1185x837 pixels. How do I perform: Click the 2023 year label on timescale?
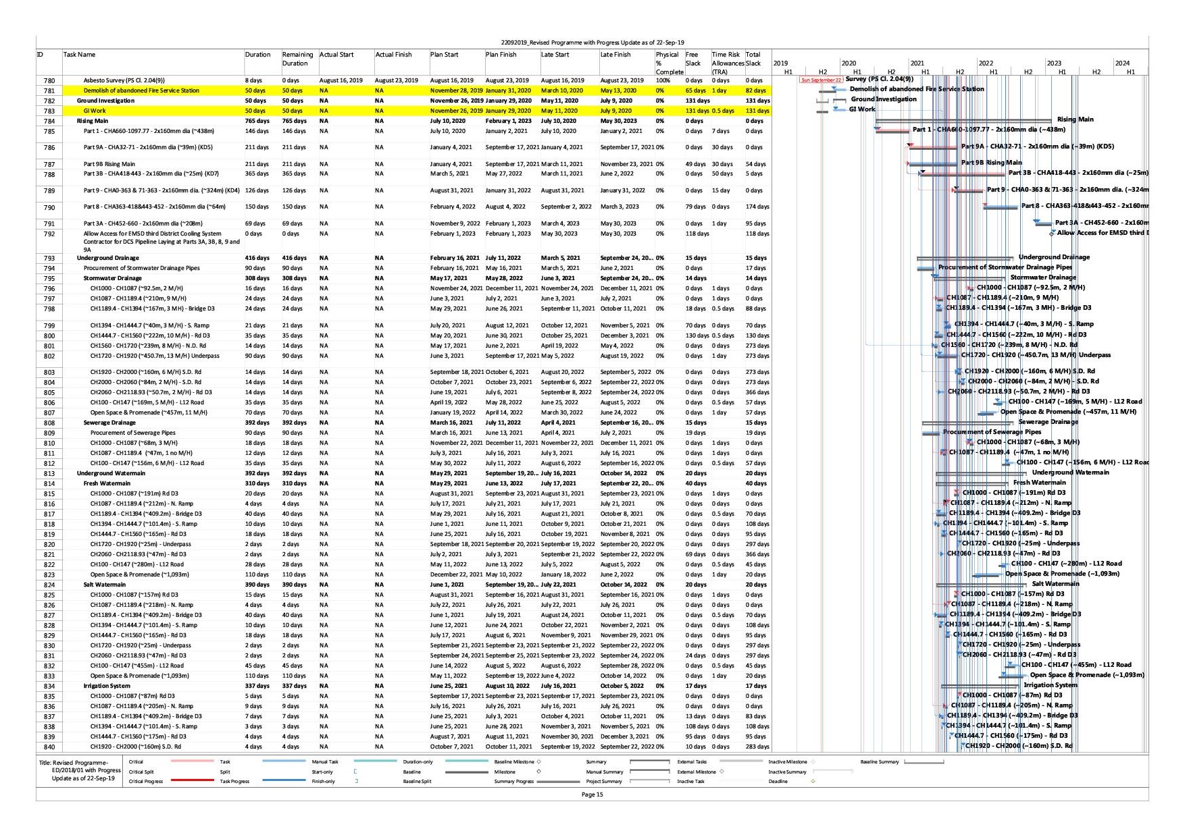coord(1054,63)
